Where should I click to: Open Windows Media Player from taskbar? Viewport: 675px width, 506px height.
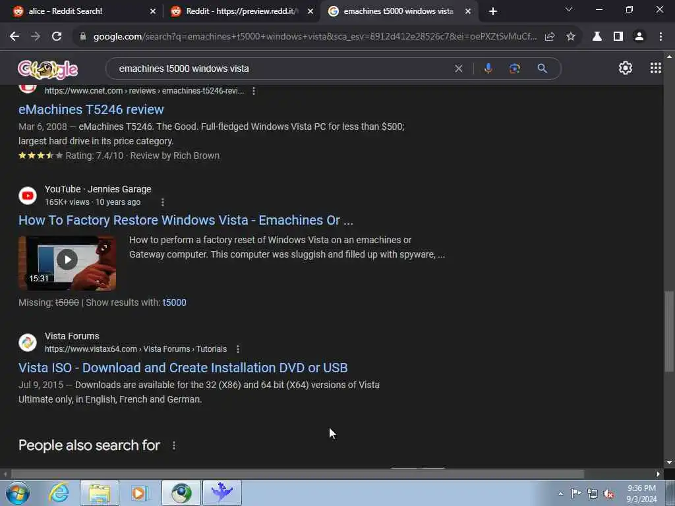tap(140, 493)
